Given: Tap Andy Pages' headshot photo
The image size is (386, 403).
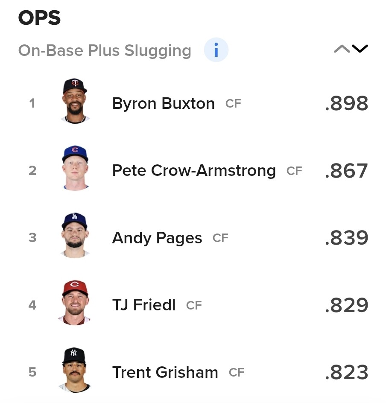Looking at the screenshot, I should (75, 235).
